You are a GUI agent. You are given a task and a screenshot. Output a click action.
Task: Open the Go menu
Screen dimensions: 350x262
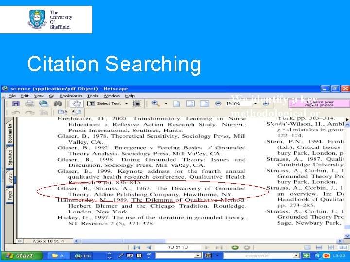pyautogui.click(x=52, y=96)
